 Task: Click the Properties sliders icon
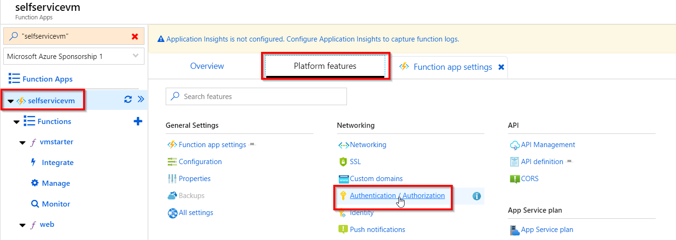(172, 179)
